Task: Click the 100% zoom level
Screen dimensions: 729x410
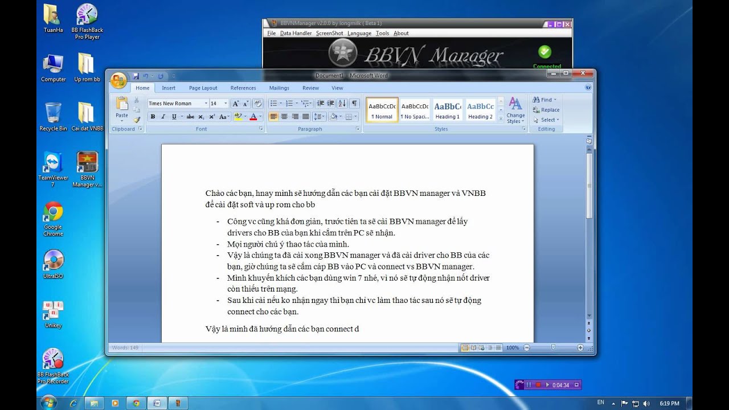Action: click(x=513, y=347)
